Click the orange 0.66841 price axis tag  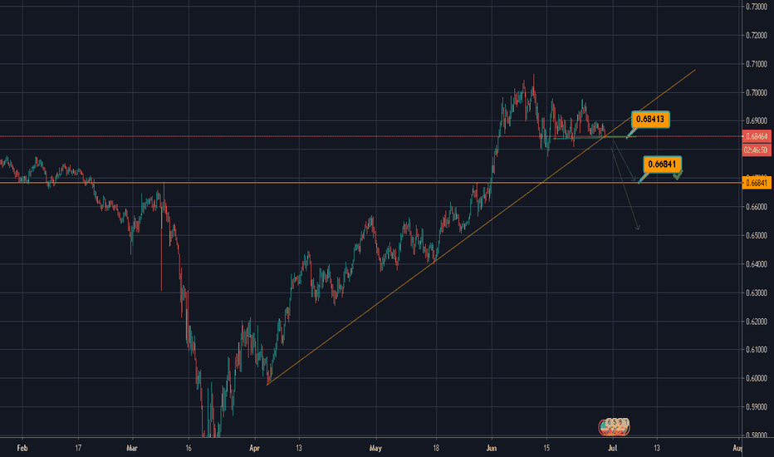[757, 184]
